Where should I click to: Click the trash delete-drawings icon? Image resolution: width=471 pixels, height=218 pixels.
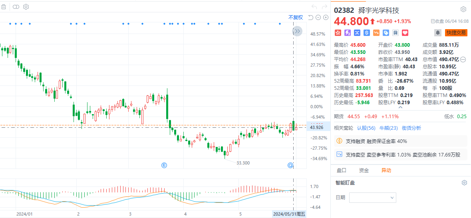4,7
